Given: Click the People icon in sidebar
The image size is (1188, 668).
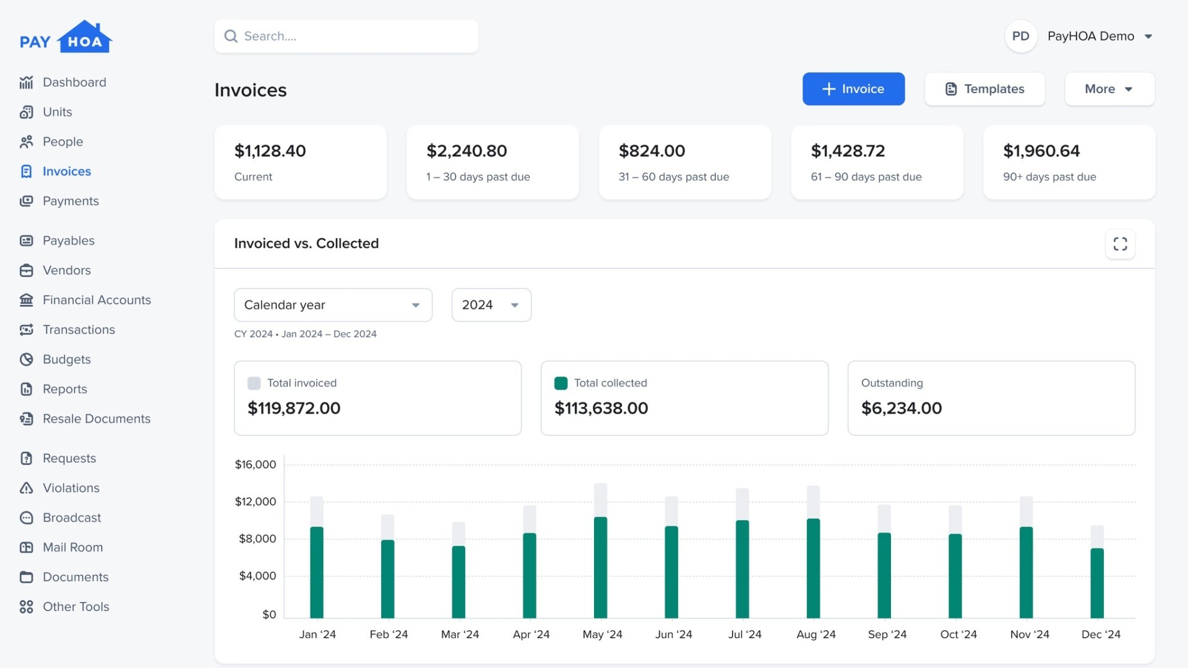Looking at the screenshot, I should (26, 142).
